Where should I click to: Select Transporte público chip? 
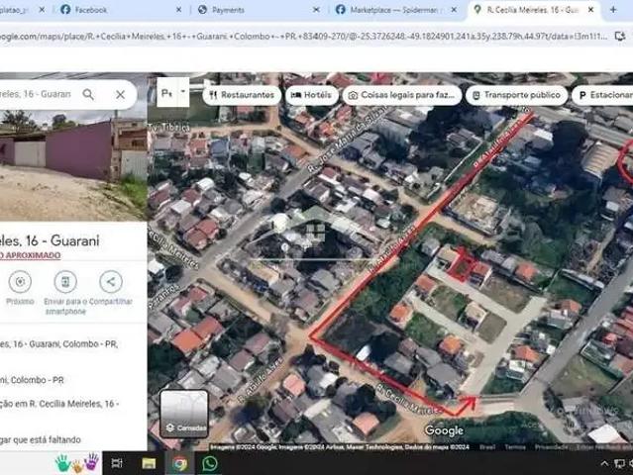pyautogui.click(x=517, y=95)
